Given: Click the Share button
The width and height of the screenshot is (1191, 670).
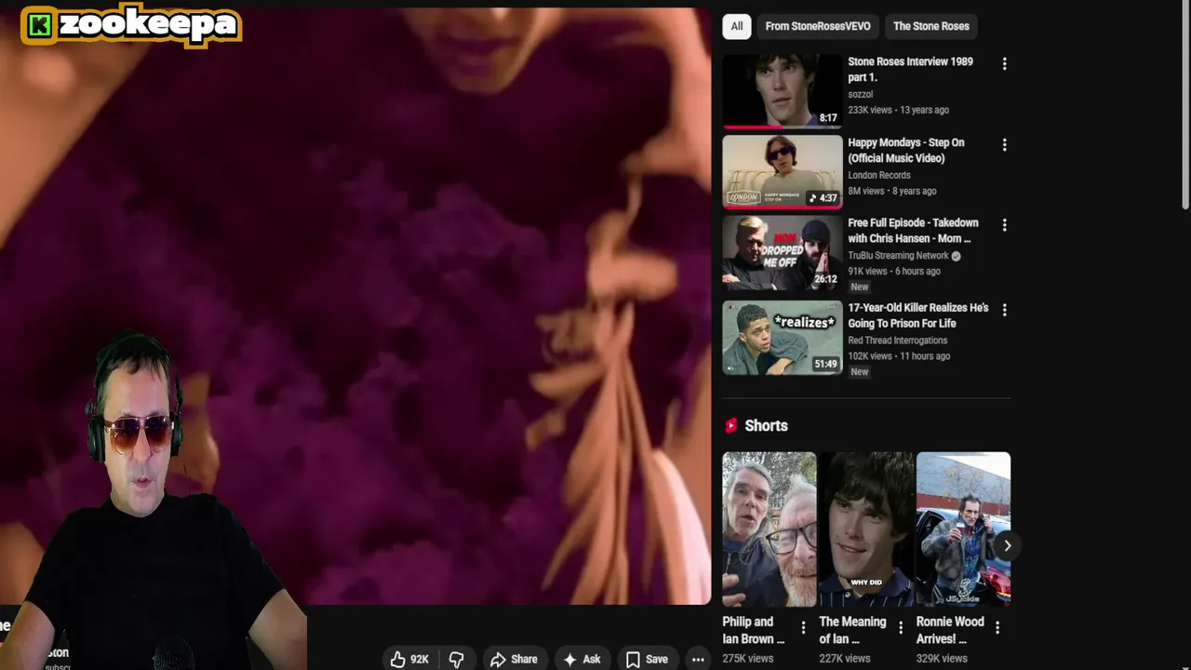Looking at the screenshot, I should 514,659.
